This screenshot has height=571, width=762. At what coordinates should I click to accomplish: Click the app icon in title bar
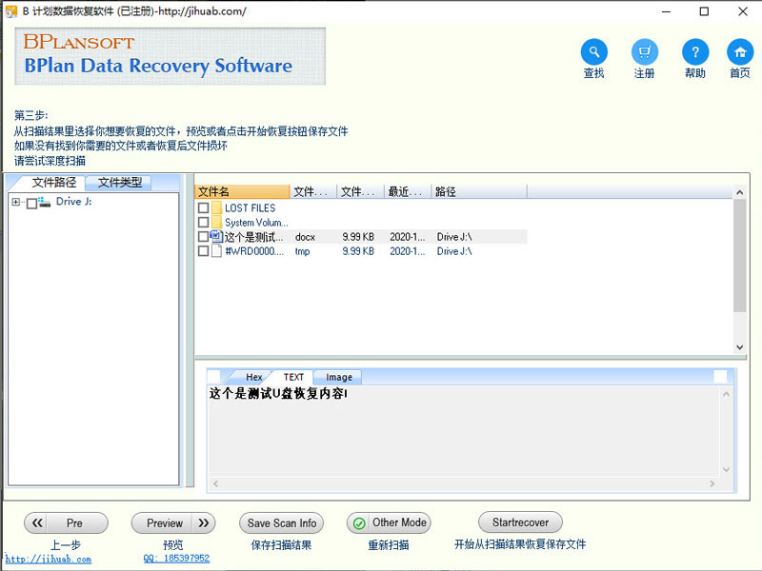10,11
